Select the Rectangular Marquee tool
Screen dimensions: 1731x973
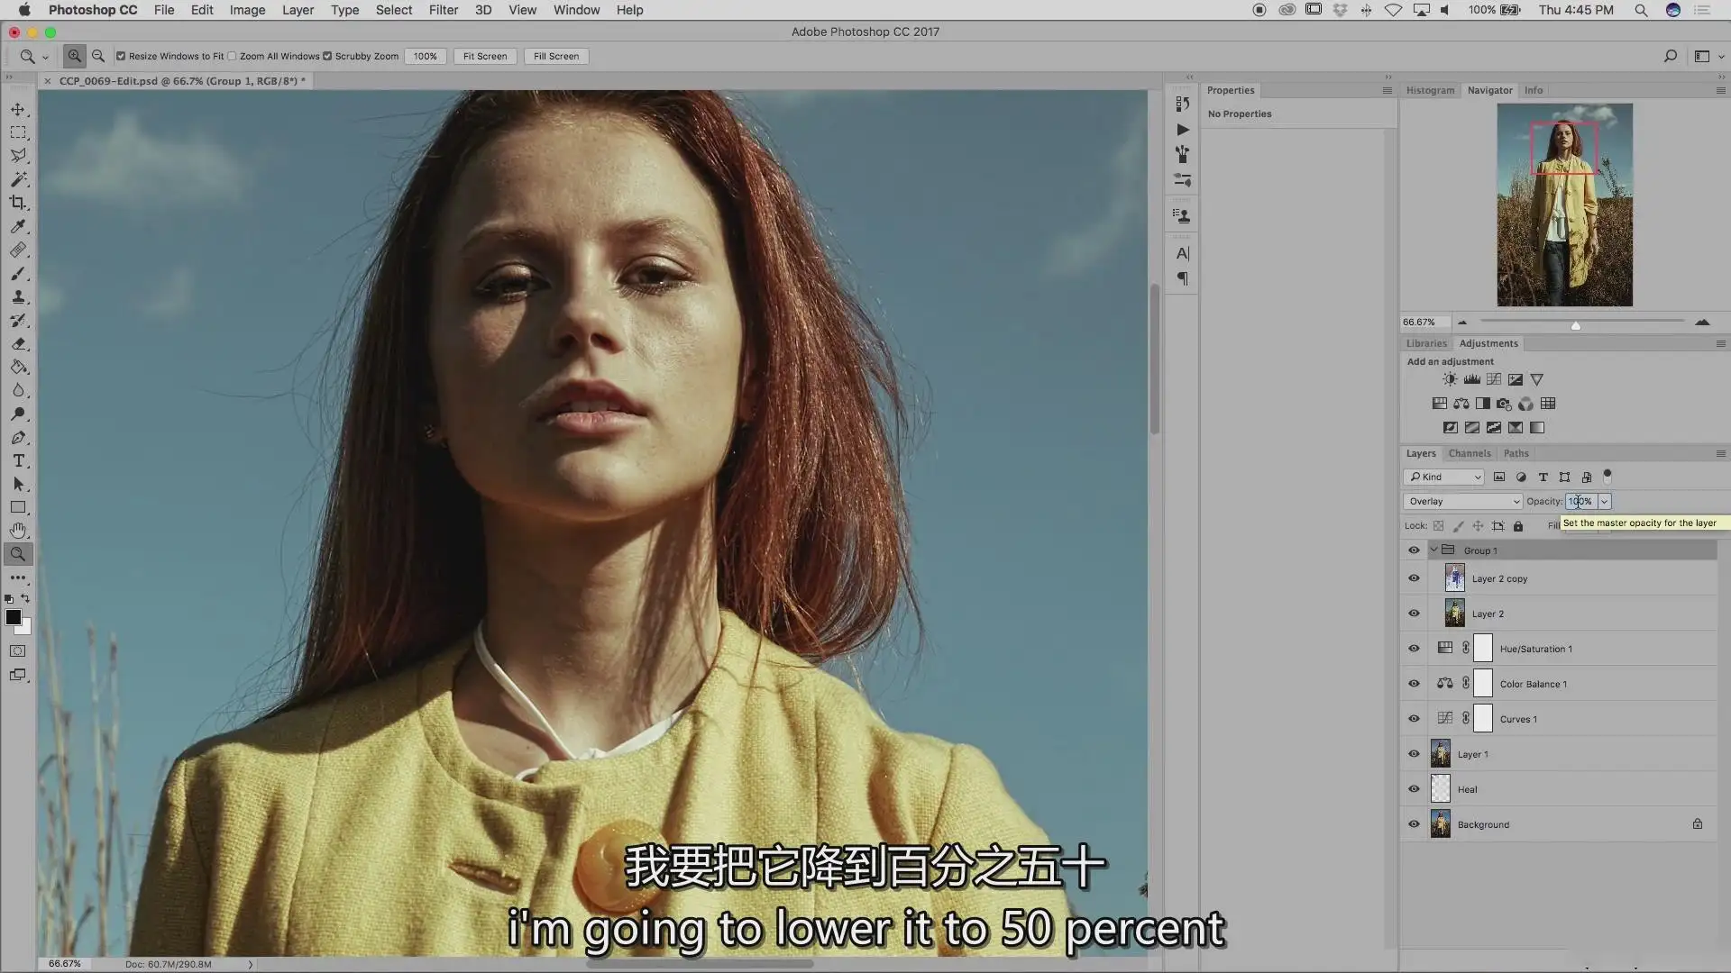point(18,132)
